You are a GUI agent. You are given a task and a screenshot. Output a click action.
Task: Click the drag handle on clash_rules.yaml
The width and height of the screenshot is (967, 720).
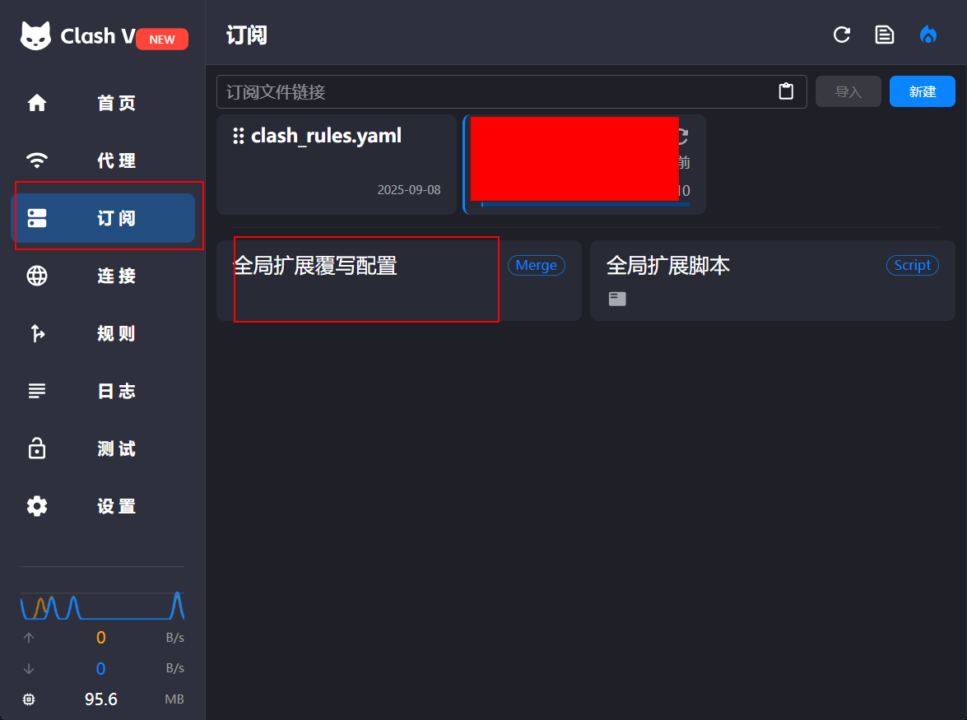pos(238,136)
